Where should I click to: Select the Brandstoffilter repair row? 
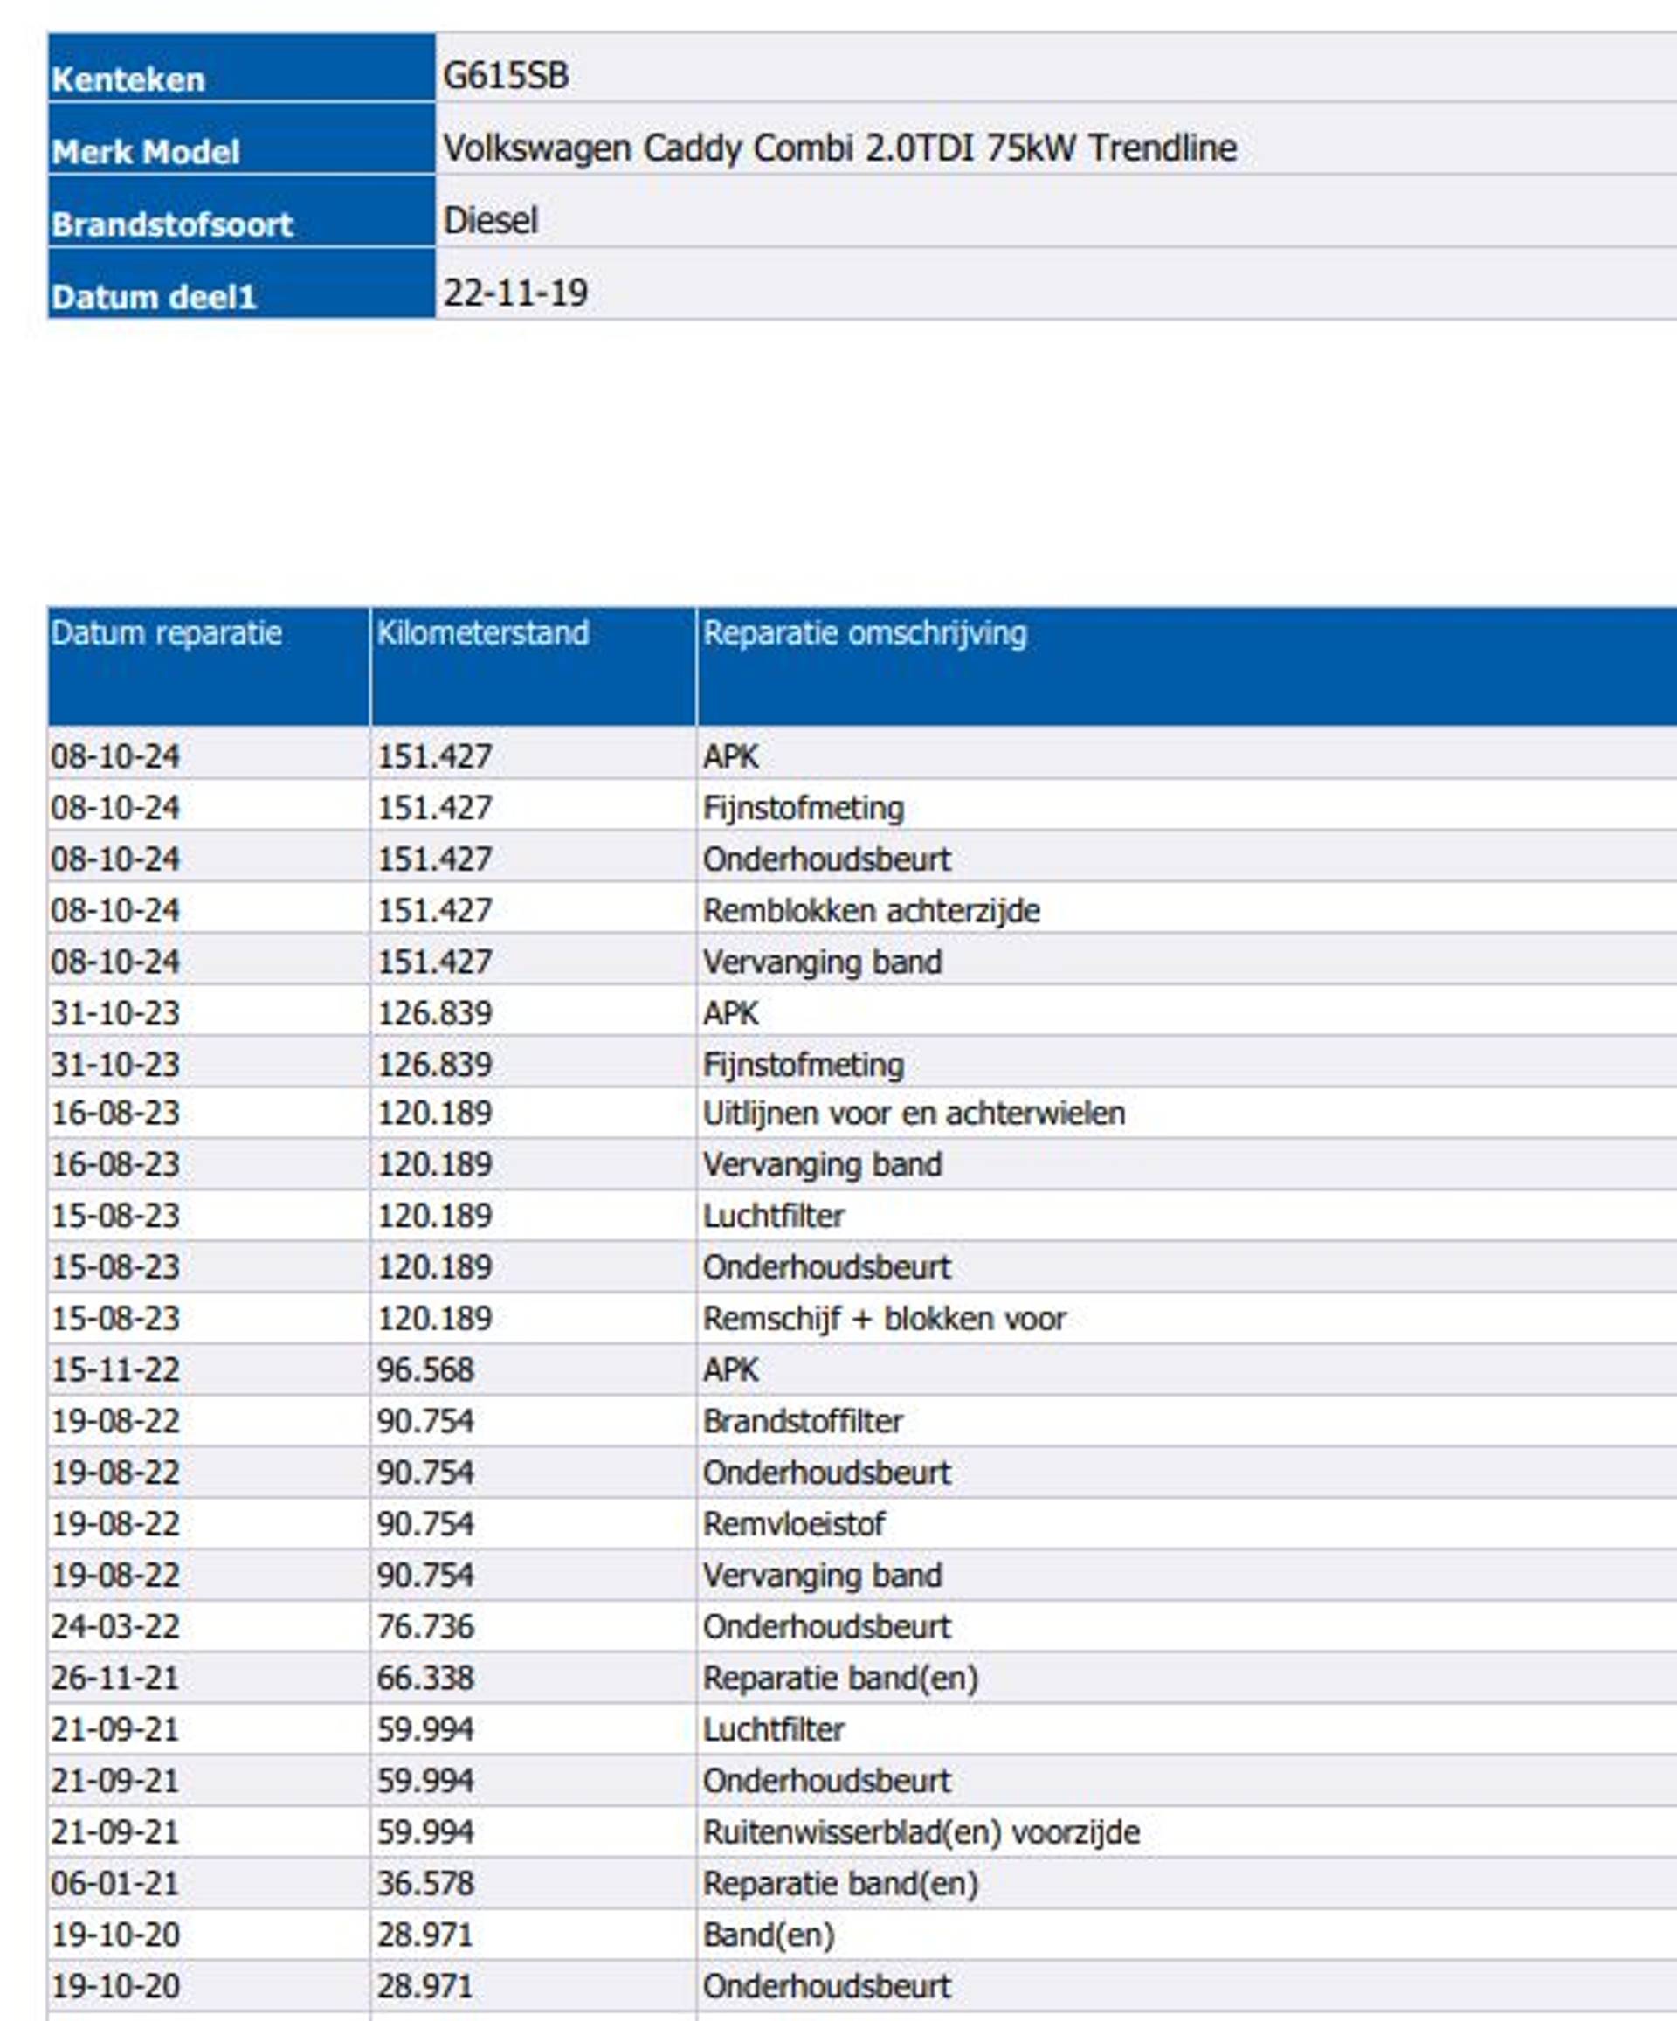point(802,1422)
